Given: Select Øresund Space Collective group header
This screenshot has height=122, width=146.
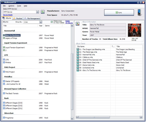Looking at the screenshot, I should pyautogui.click(x=15, y=89).
